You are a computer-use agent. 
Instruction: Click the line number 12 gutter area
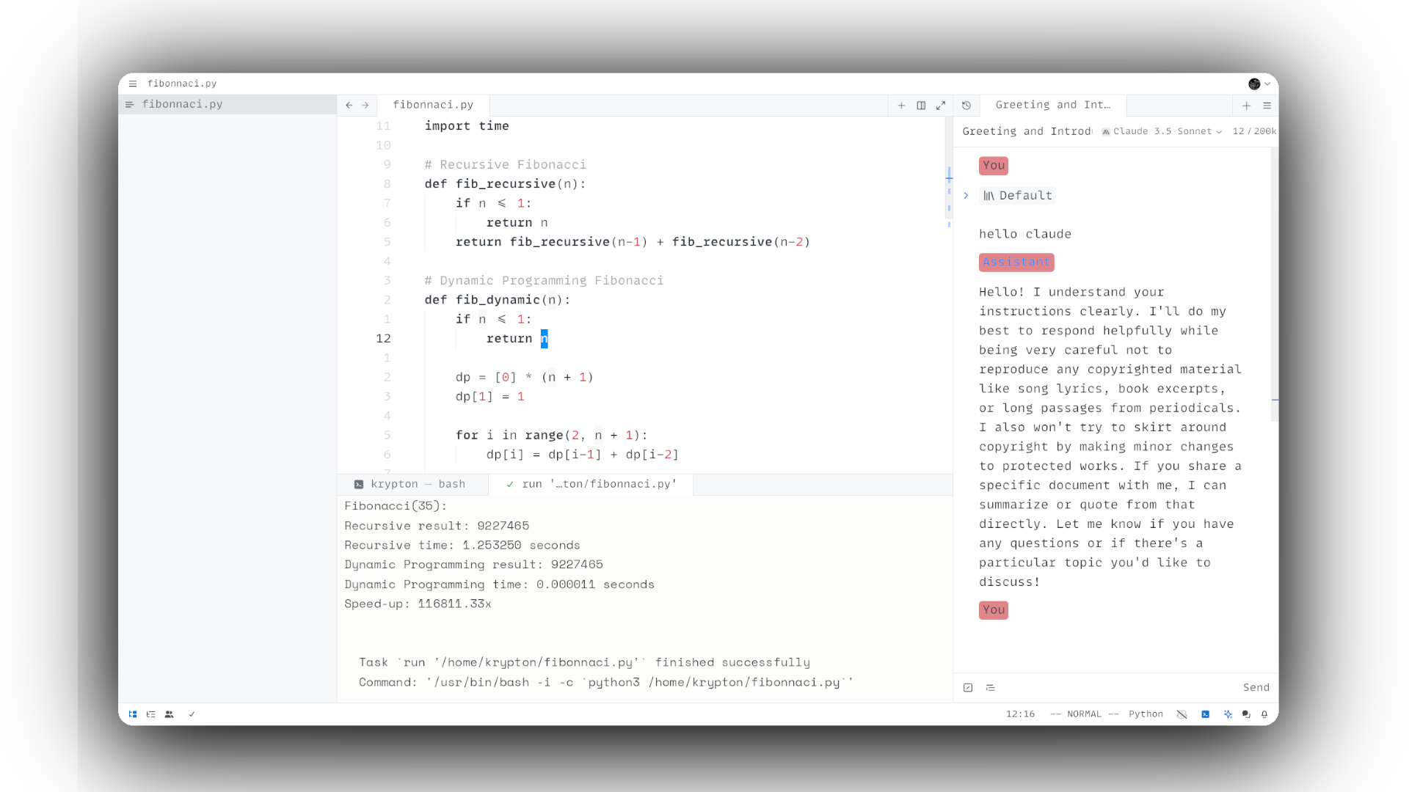click(x=383, y=339)
